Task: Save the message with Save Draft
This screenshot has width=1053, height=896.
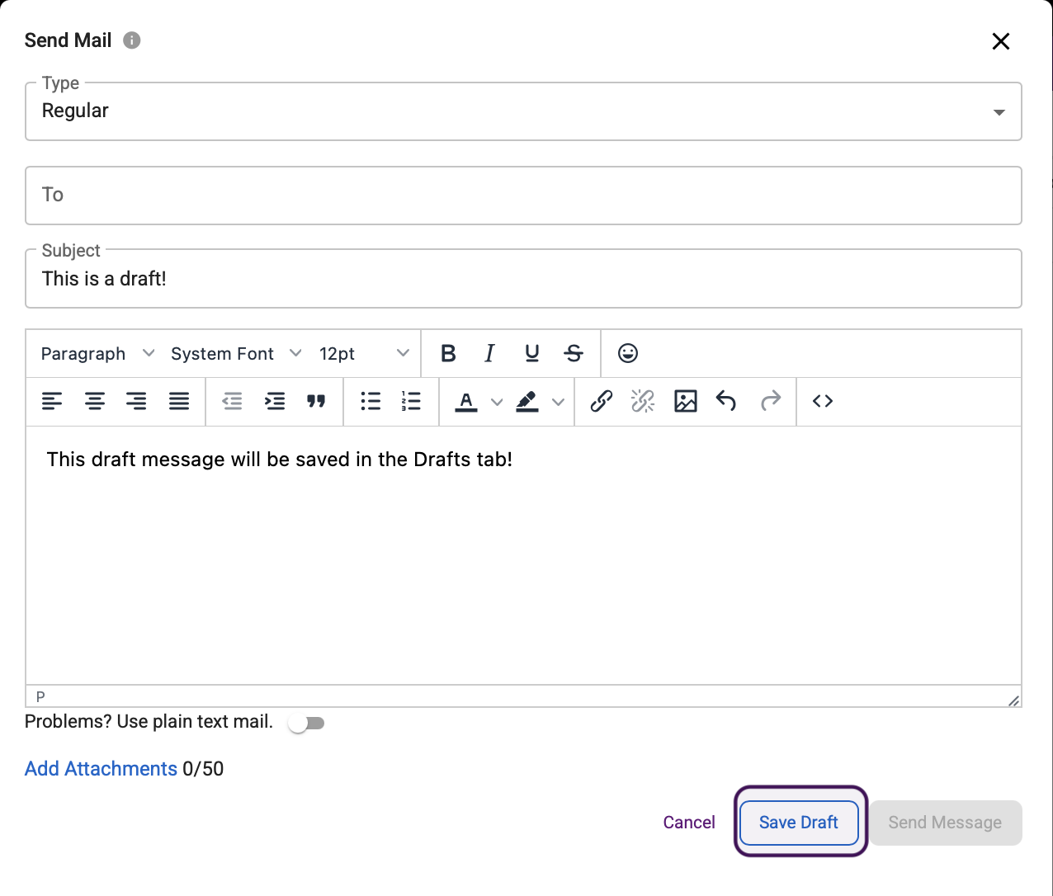Action: pos(799,823)
